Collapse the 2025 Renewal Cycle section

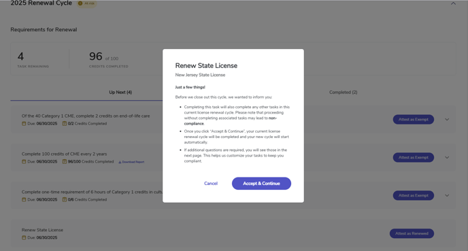(x=453, y=3)
